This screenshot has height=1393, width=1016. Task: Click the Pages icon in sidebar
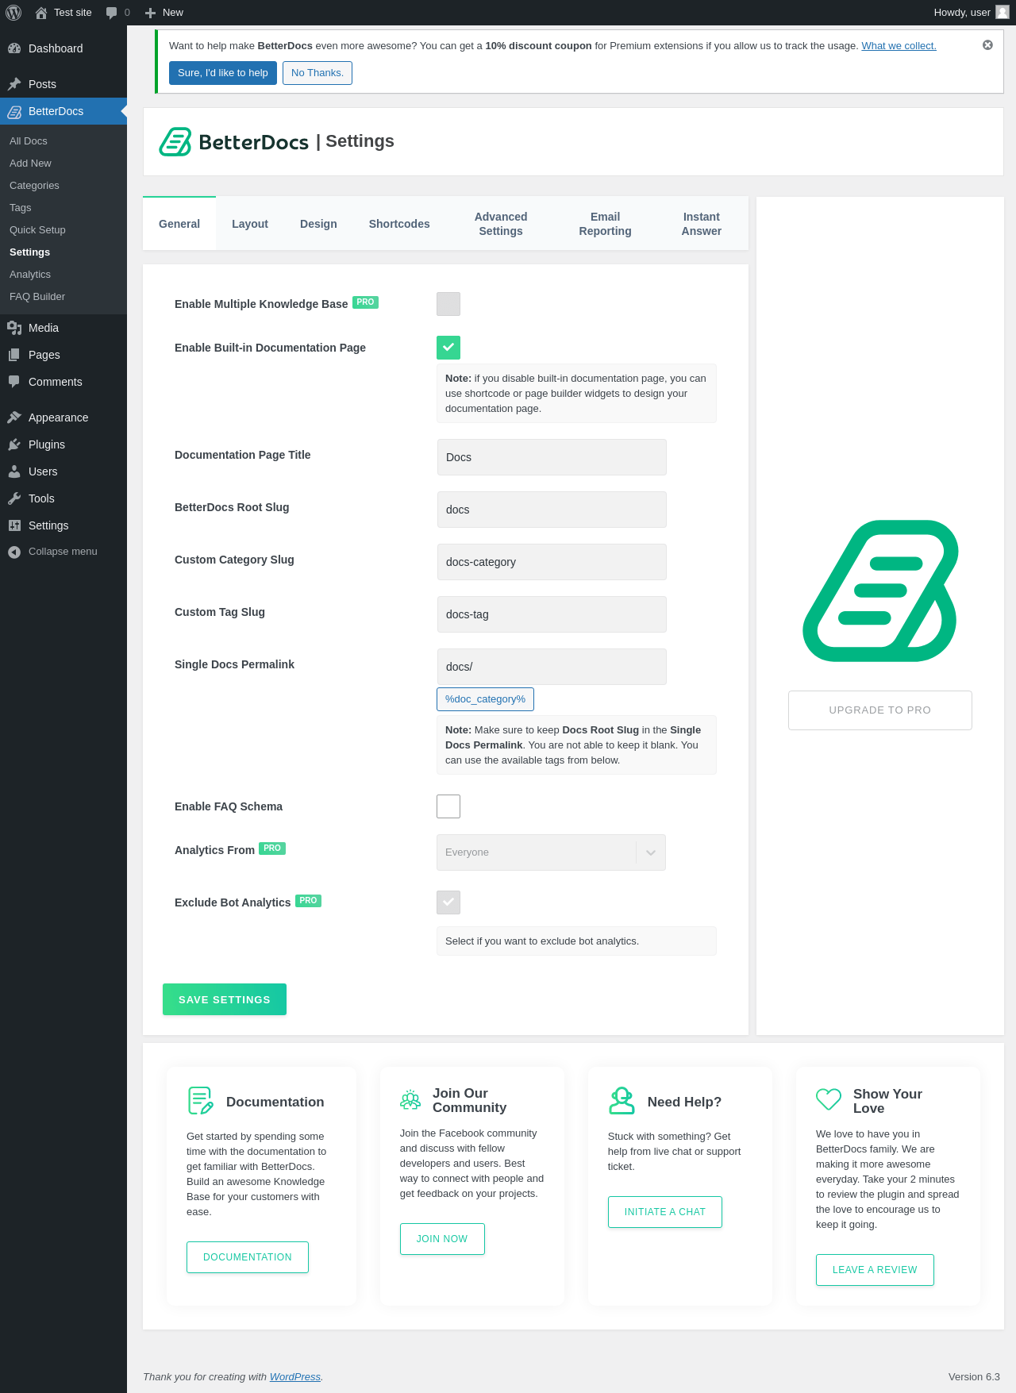pos(14,355)
